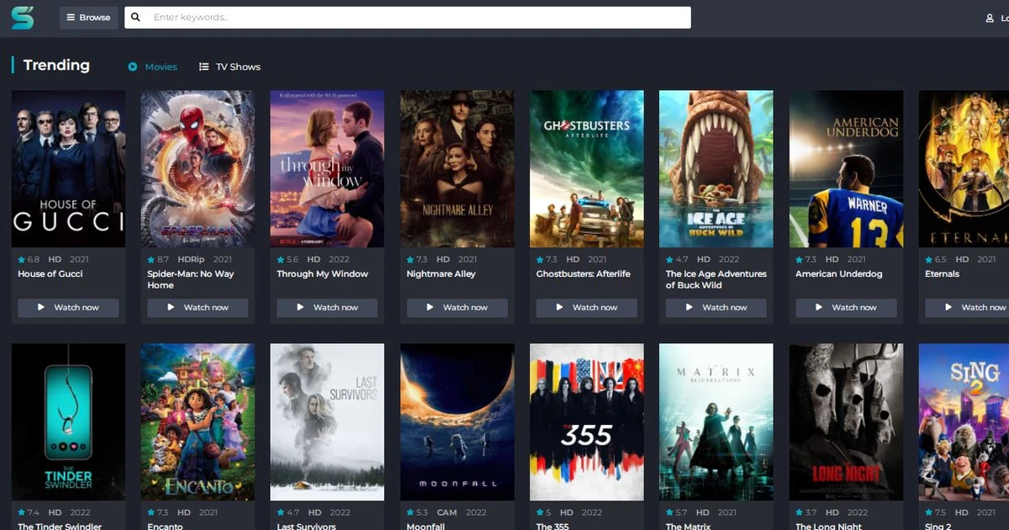Open The 355 poster
This screenshot has width=1009, height=530.
(x=587, y=421)
